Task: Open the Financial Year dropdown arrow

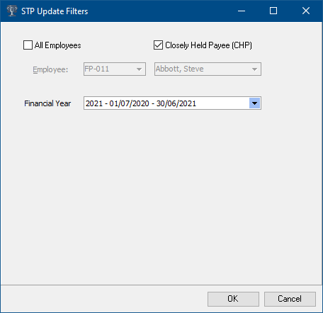Action: [x=254, y=103]
